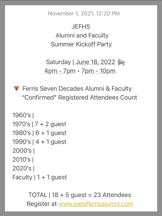Click the JEFHS title line
The image size is (162, 216).
[81, 26]
